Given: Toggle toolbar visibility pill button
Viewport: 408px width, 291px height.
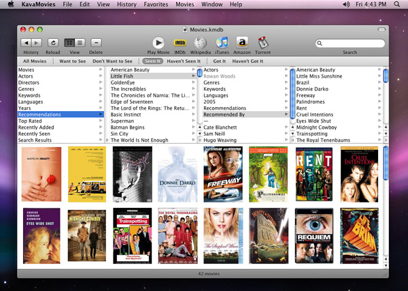Looking at the screenshot, I should tap(381, 29).
